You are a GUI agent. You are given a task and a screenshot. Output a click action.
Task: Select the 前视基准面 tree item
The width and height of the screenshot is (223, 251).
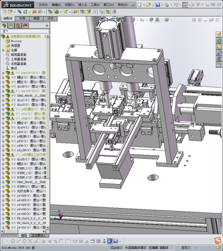pos(18,55)
